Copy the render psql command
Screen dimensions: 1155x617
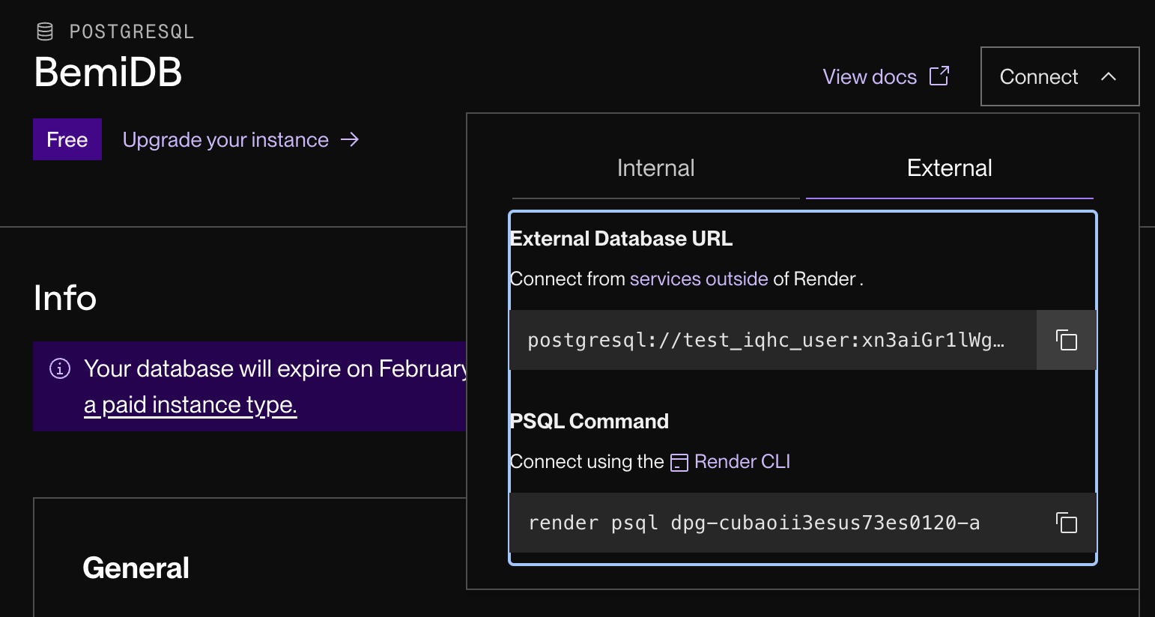click(x=1066, y=523)
